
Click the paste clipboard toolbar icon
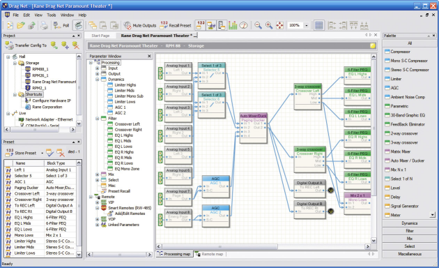(103, 26)
